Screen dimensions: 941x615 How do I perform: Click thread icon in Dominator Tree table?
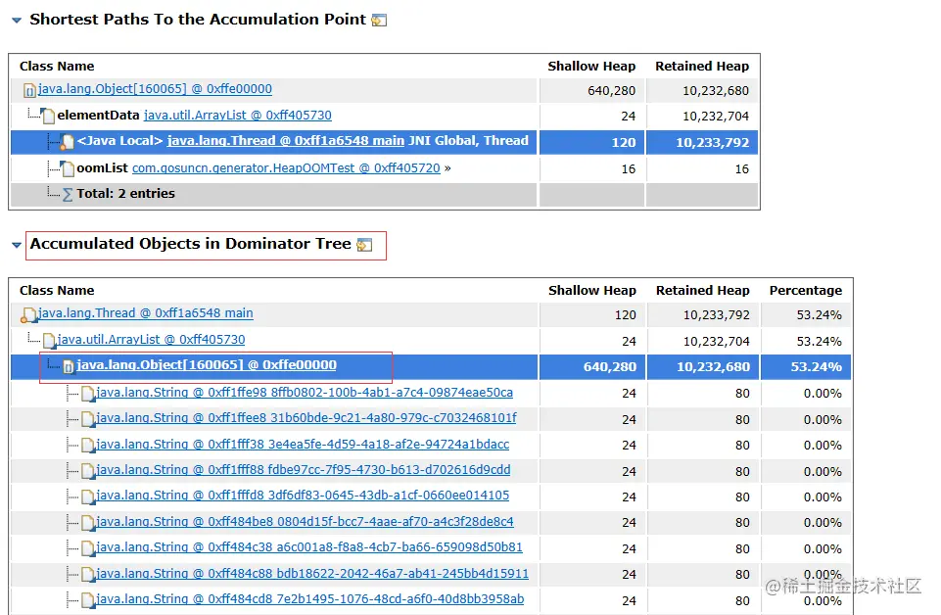(x=29, y=314)
